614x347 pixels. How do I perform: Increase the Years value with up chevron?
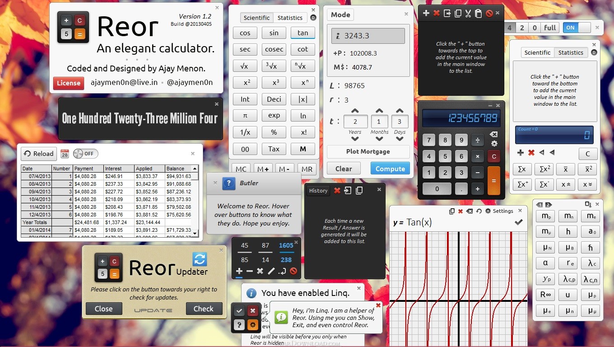click(355, 111)
